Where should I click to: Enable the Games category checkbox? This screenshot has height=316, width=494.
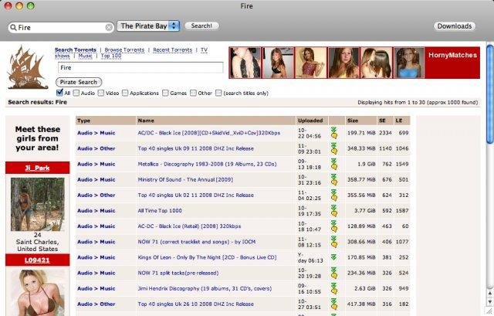coord(165,93)
